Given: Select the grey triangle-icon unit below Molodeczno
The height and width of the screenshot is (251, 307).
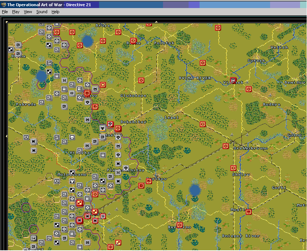Looking at the screenshot, I should click(72, 181).
